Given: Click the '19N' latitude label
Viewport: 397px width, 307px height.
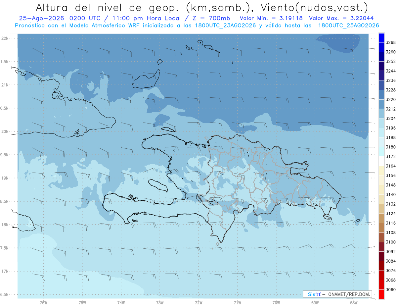Looking at the screenshot, I should 5,178.
